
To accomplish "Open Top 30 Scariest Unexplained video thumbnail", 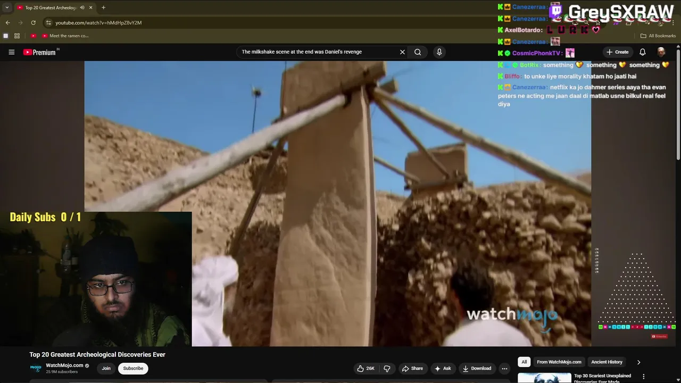I will pyautogui.click(x=544, y=378).
